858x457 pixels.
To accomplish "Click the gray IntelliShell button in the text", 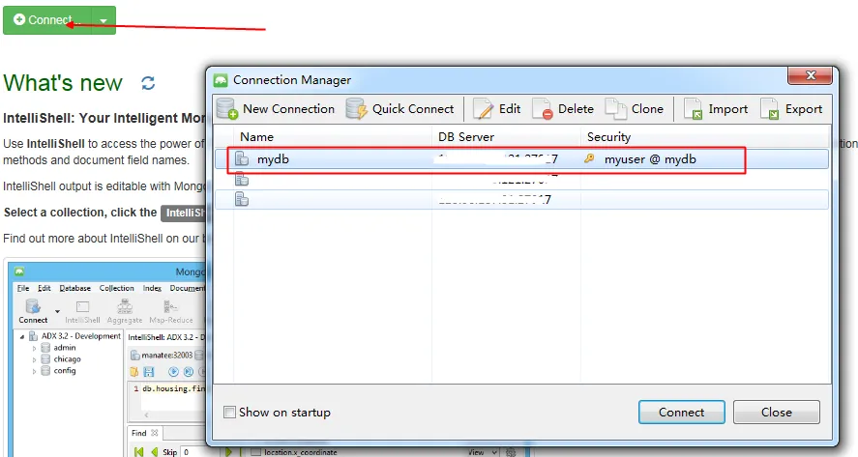I will pyautogui.click(x=183, y=213).
